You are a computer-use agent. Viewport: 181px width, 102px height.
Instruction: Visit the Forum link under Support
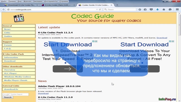(x=8, y=45)
